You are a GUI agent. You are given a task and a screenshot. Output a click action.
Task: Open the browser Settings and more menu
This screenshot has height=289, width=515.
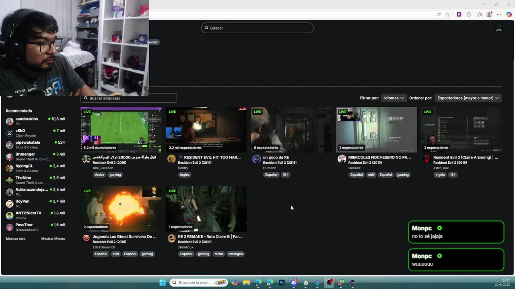(x=499, y=14)
